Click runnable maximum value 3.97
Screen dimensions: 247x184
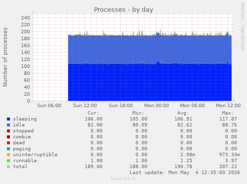pyautogui.click(x=231, y=161)
